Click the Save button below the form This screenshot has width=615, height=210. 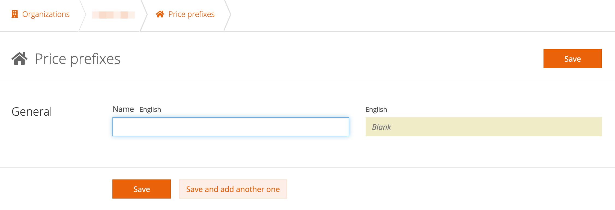[x=142, y=189]
